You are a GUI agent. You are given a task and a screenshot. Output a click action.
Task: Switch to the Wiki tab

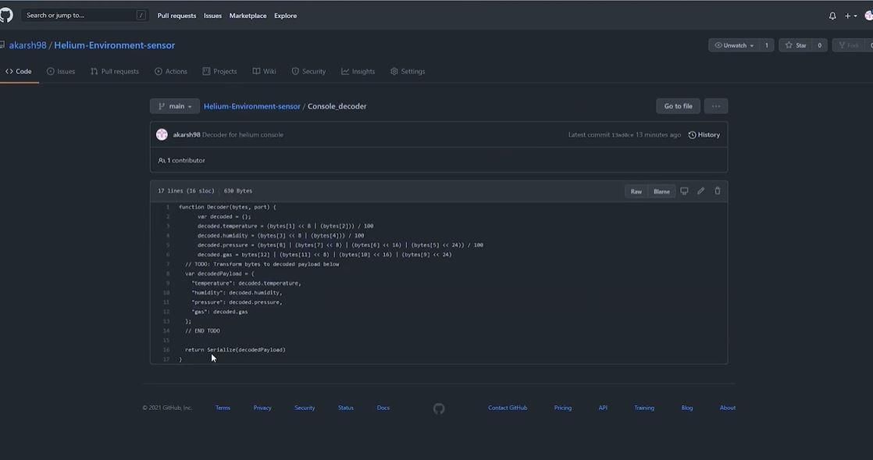(x=265, y=71)
